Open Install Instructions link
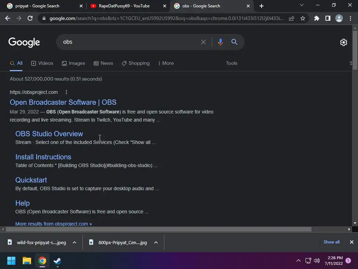Viewport: 358px width, 269px height. (43, 157)
